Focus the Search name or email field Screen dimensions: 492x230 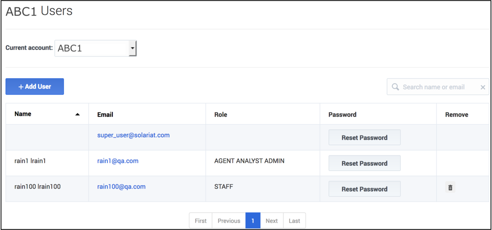pyautogui.click(x=438, y=87)
